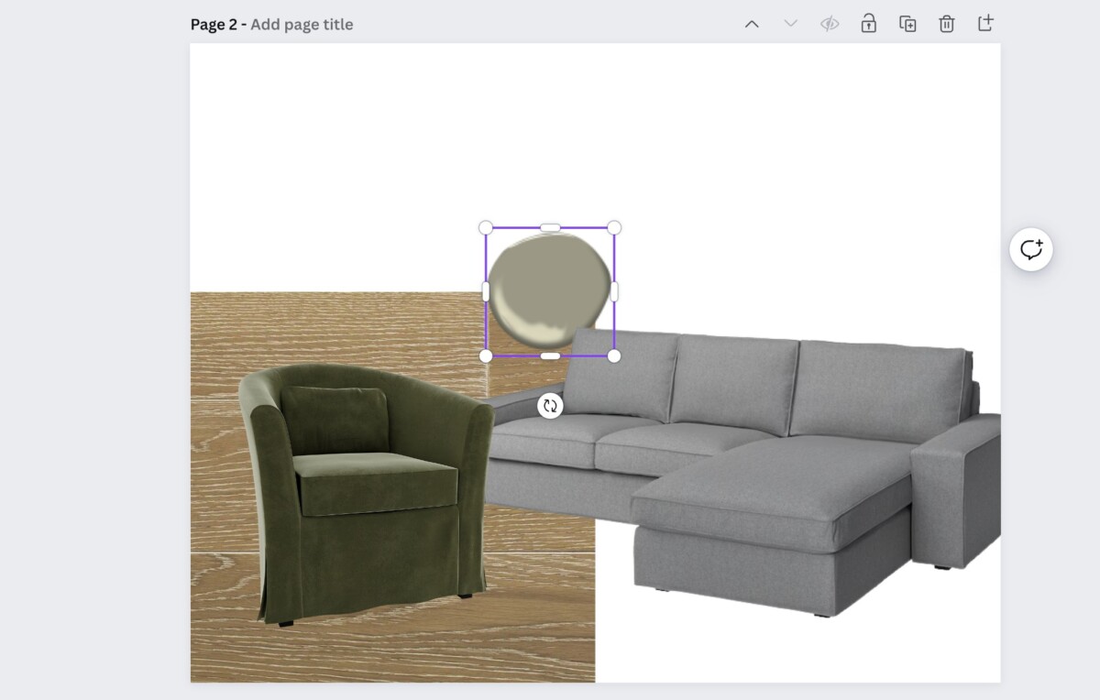Duplicate Page 2 with the copy icon
1100x700 pixels.
pos(907,24)
